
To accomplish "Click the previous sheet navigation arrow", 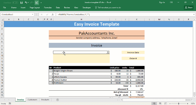I will (5, 100).
